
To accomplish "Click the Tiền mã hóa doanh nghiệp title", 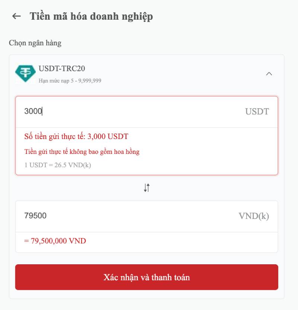I will tap(91, 16).
